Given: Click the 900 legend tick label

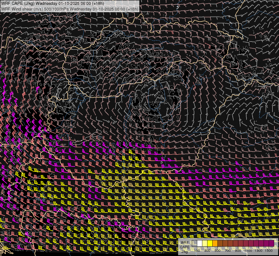Looking at the screenshot, I should [238, 251].
